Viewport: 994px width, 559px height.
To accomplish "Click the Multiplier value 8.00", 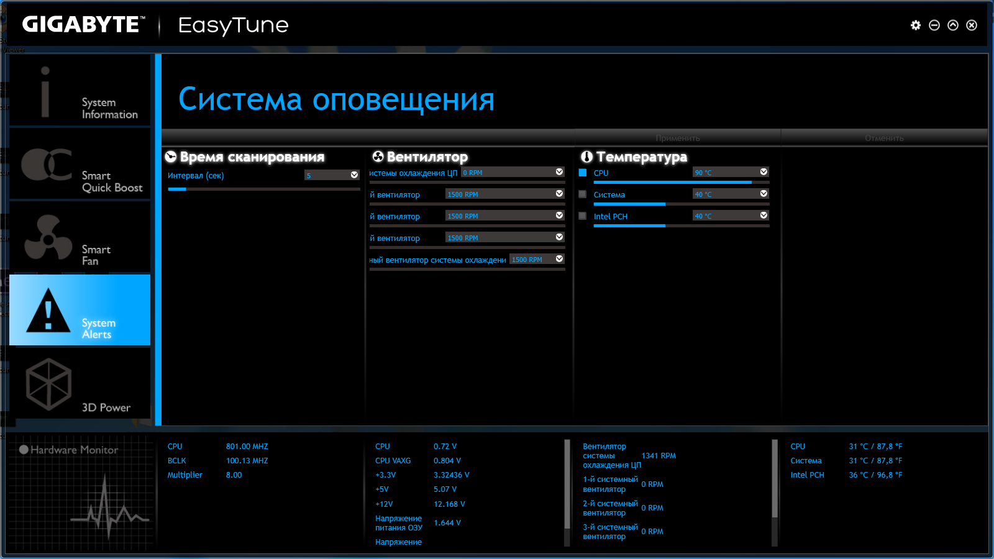I will (234, 475).
